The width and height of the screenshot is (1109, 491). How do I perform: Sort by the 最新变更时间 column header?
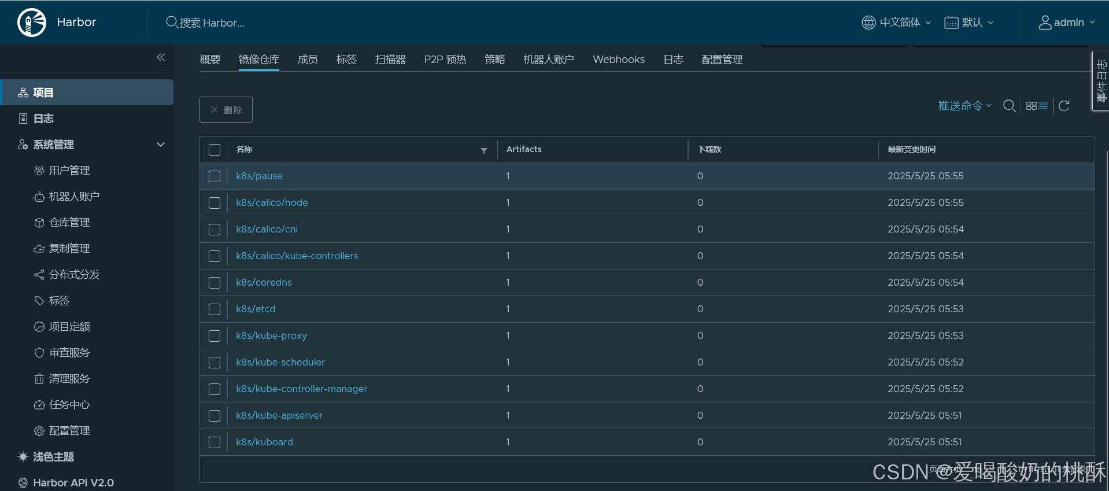912,149
